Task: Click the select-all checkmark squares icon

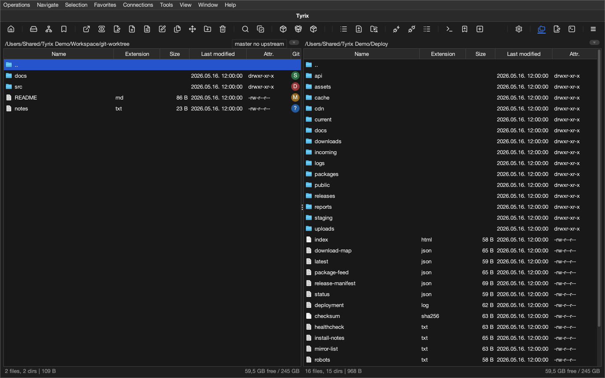Action: [x=260, y=29]
